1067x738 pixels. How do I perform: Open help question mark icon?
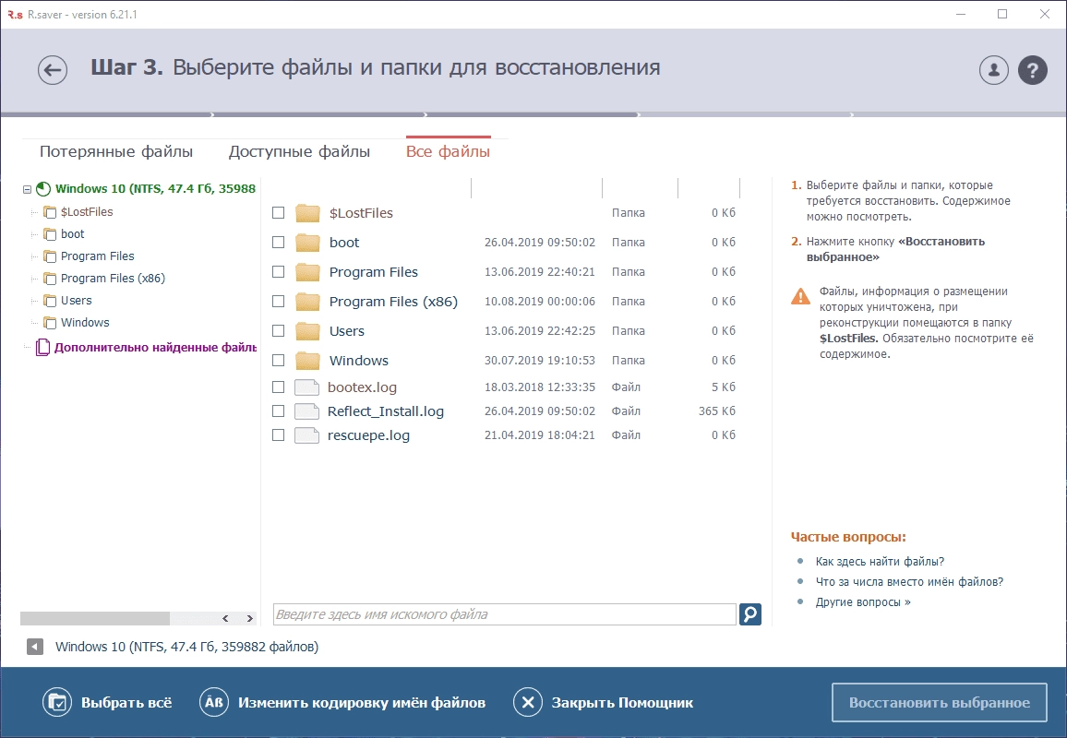click(1032, 69)
